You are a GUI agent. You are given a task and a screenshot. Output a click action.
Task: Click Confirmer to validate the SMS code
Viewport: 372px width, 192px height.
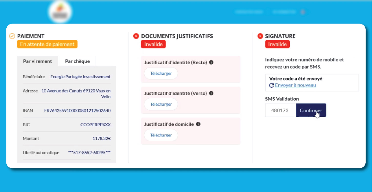click(x=311, y=110)
